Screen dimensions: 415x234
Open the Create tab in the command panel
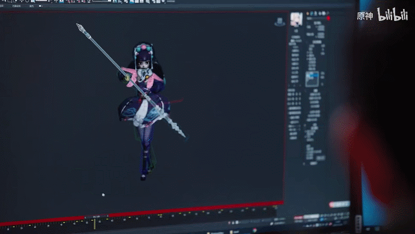pyautogui.click(x=307, y=13)
